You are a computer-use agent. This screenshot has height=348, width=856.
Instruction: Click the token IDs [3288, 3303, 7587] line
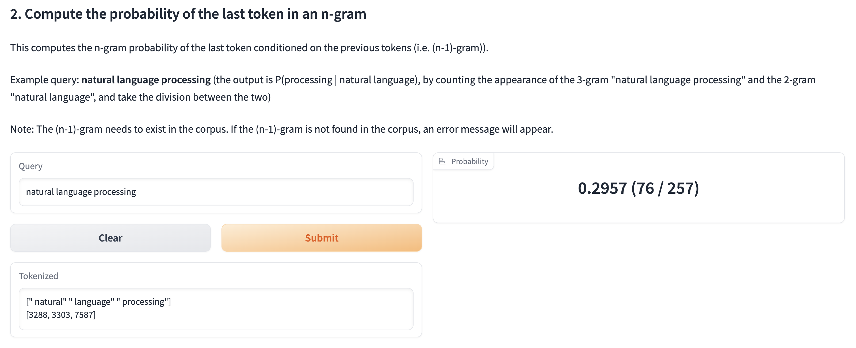tap(61, 315)
